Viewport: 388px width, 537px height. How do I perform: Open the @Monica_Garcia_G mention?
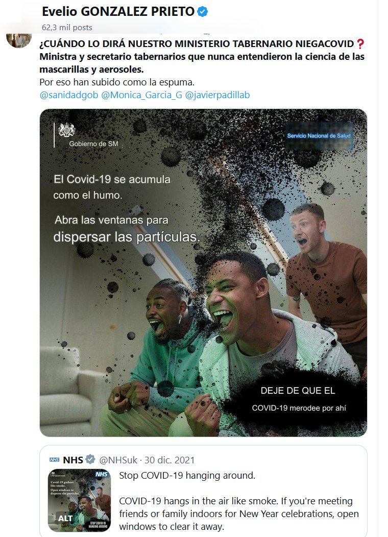(142, 95)
